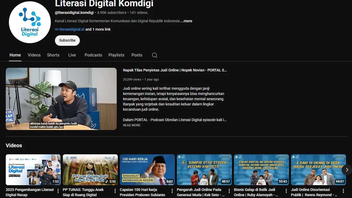Open the Pakar Digital Ini Heran thumbnail
Screen dimensions: 352x198
(261, 170)
